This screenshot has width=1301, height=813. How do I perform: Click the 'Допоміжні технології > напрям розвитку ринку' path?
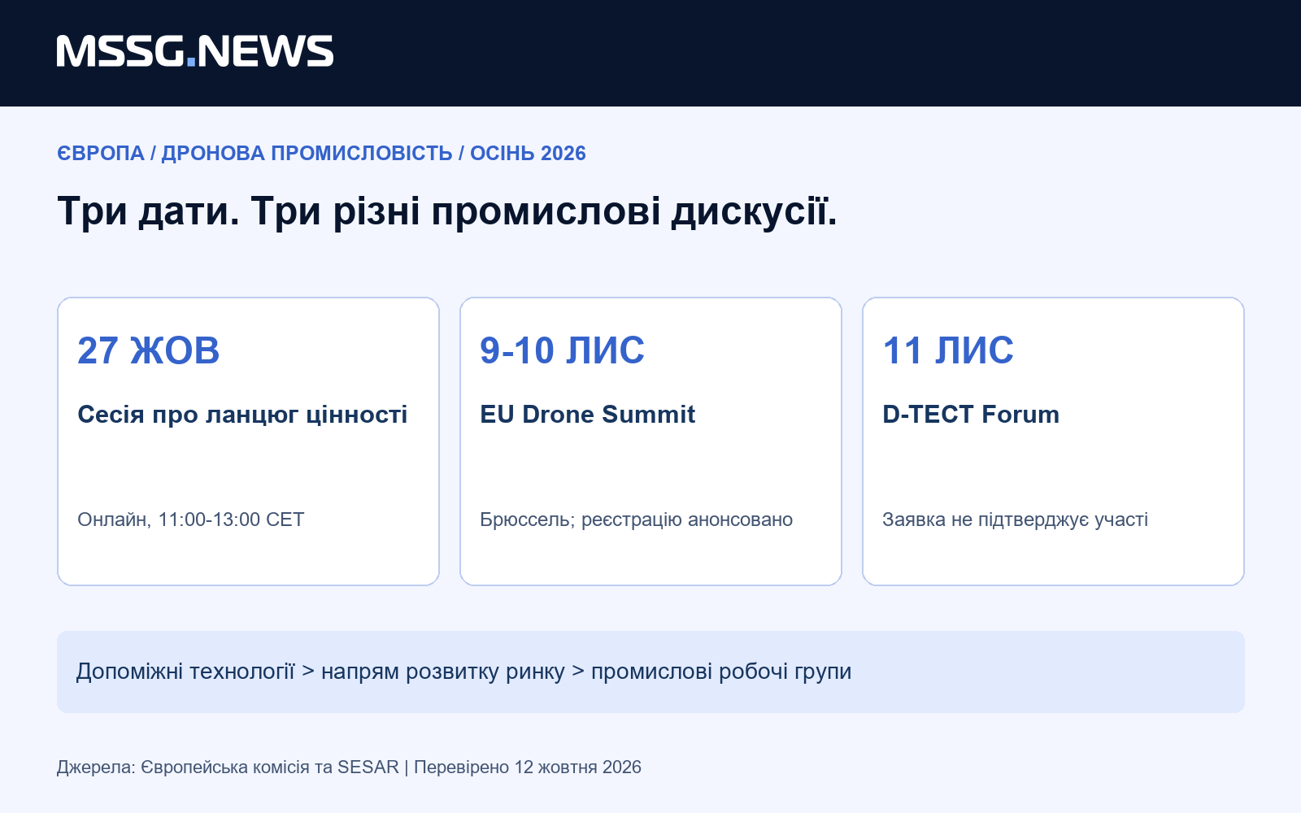click(x=320, y=672)
